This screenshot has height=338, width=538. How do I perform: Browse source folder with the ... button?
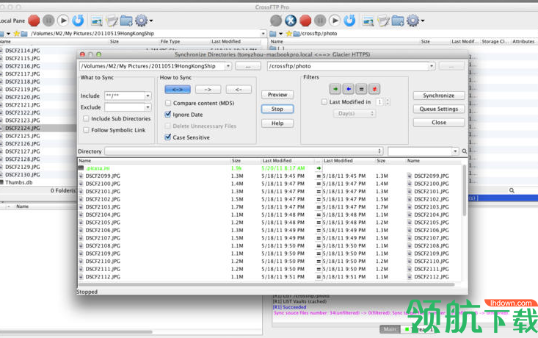tap(248, 66)
